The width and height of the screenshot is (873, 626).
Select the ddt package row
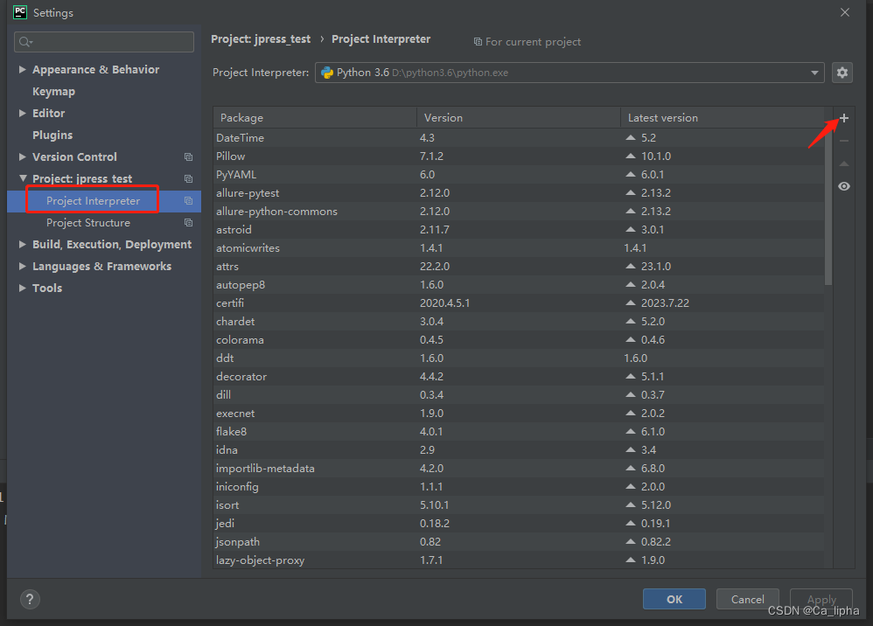click(x=519, y=358)
